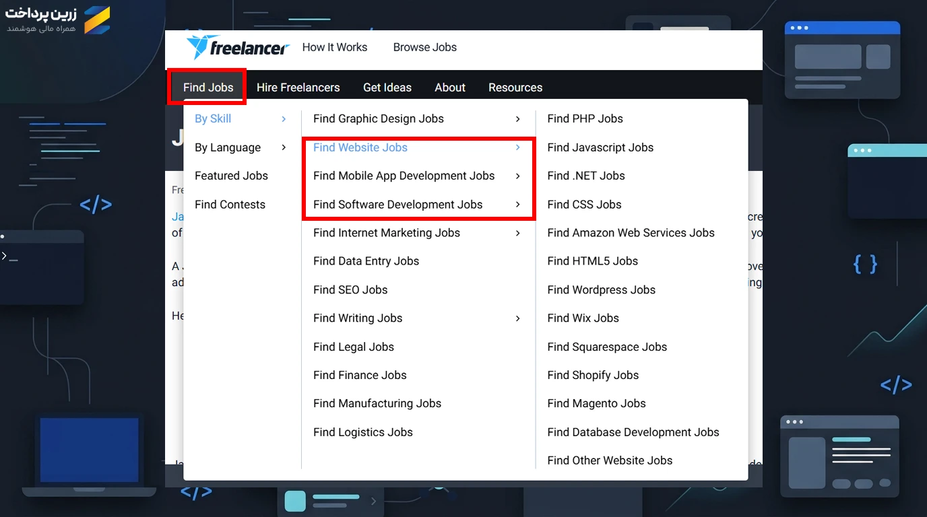Expand the By Language chevron arrow
Viewport: 927px width, 517px height.
[x=284, y=147]
